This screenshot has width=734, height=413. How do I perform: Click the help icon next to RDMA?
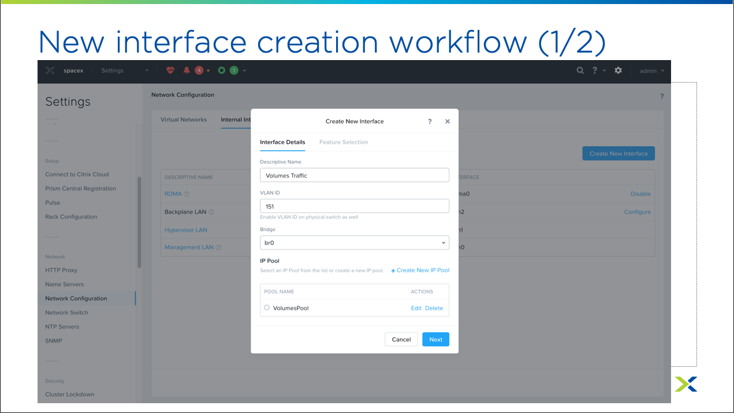point(187,194)
